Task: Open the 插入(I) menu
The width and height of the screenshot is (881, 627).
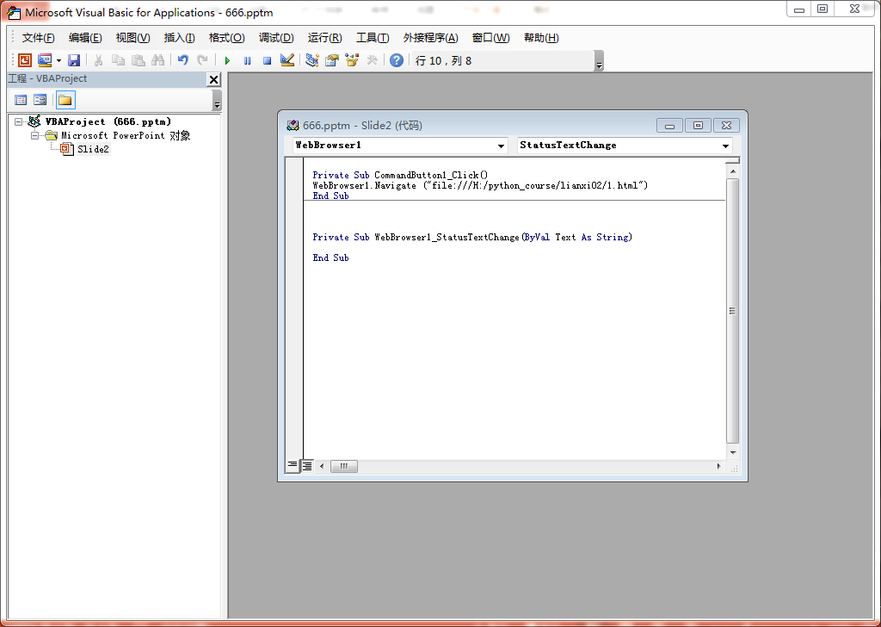Action: click(x=179, y=38)
